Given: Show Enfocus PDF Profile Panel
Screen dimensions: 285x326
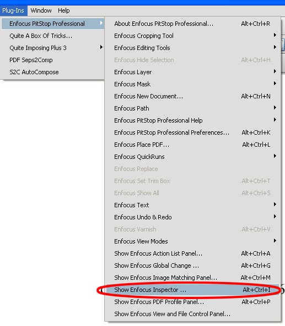Looking at the screenshot, I should [x=192, y=302].
